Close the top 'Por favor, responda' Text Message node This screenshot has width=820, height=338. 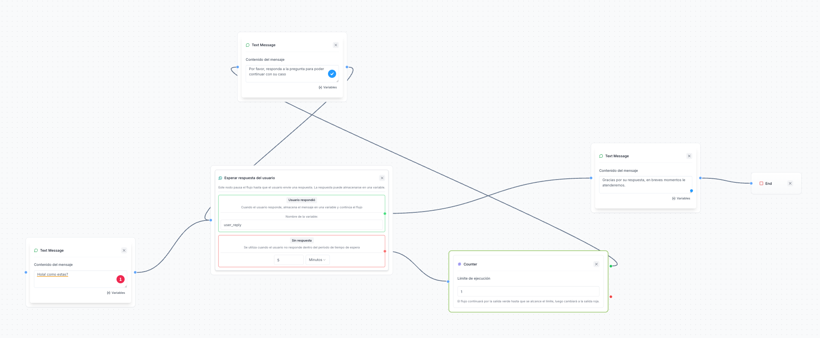(x=336, y=45)
